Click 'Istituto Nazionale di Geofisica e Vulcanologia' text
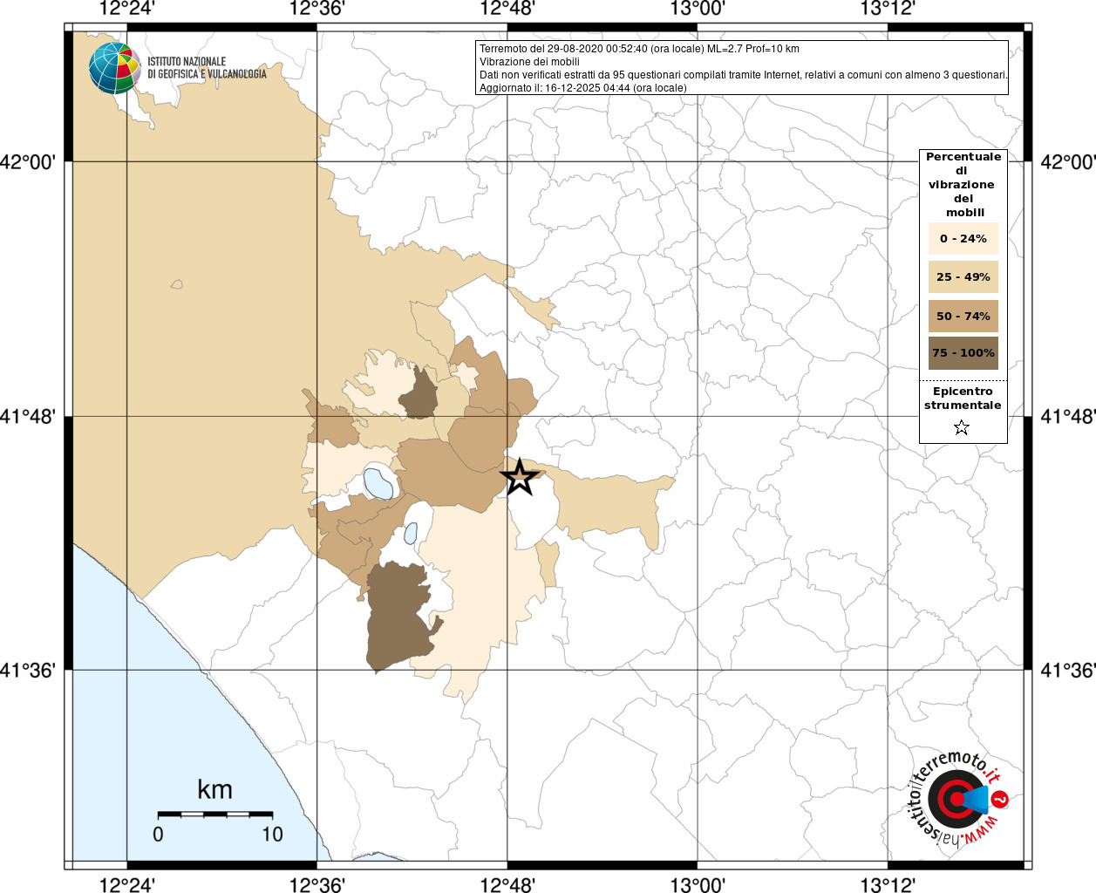1096x893 pixels. tap(207, 68)
